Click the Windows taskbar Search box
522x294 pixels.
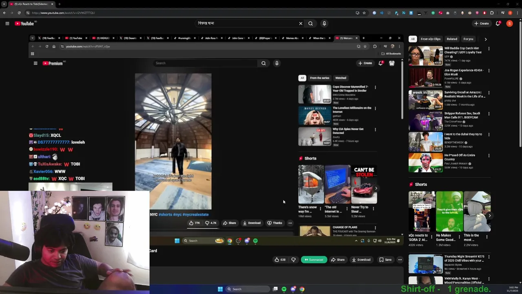pyautogui.click(x=248, y=289)
